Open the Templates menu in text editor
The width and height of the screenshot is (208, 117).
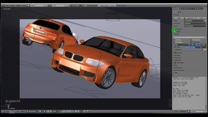coord(183,111)
